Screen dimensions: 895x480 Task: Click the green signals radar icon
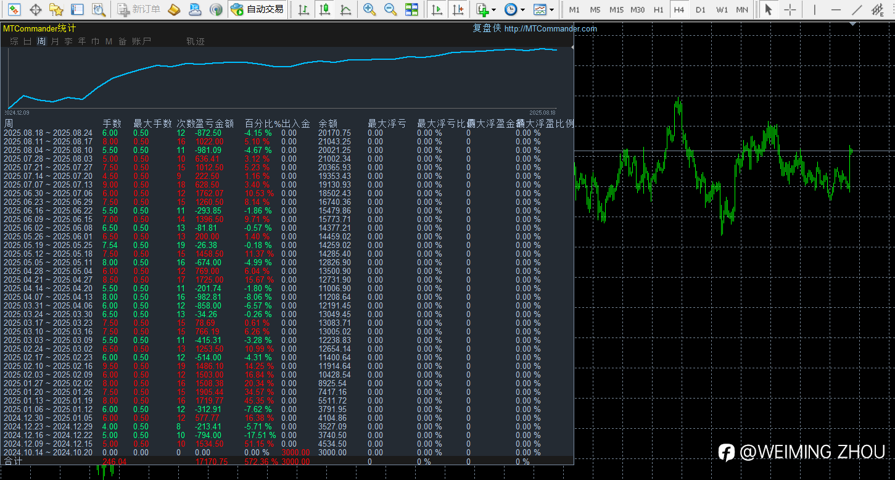(x=216, y=9)
